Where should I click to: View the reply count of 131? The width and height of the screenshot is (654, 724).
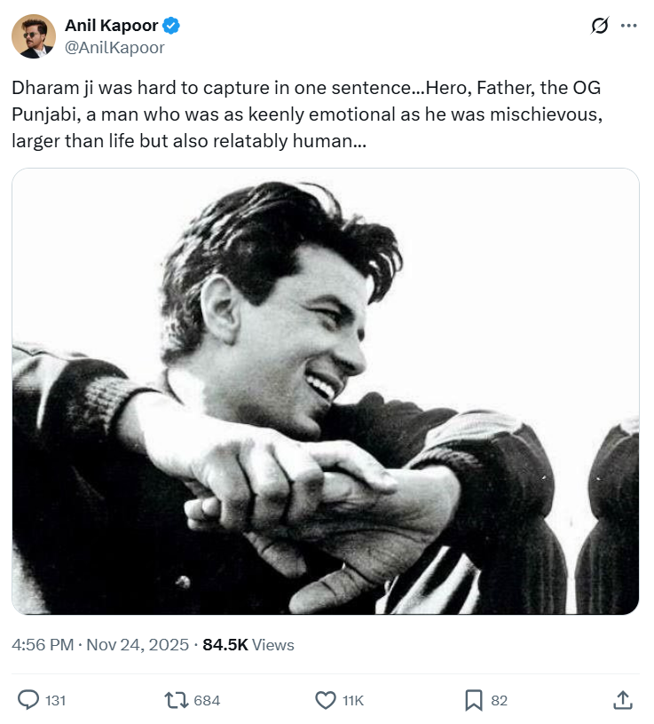tap(55, 700)
